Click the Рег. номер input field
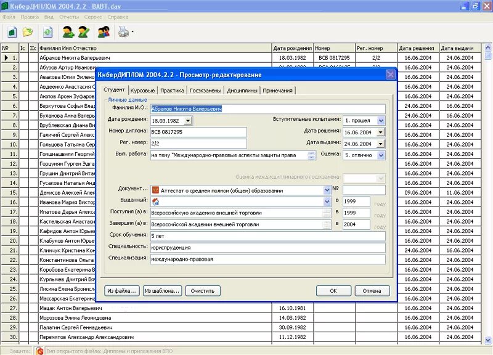Viewport: 493px width, 355px height. click(198, 144)
